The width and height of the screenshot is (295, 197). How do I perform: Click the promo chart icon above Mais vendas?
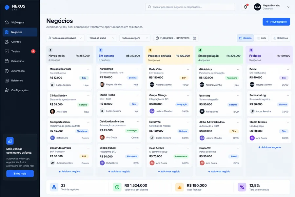pos(10,141)
